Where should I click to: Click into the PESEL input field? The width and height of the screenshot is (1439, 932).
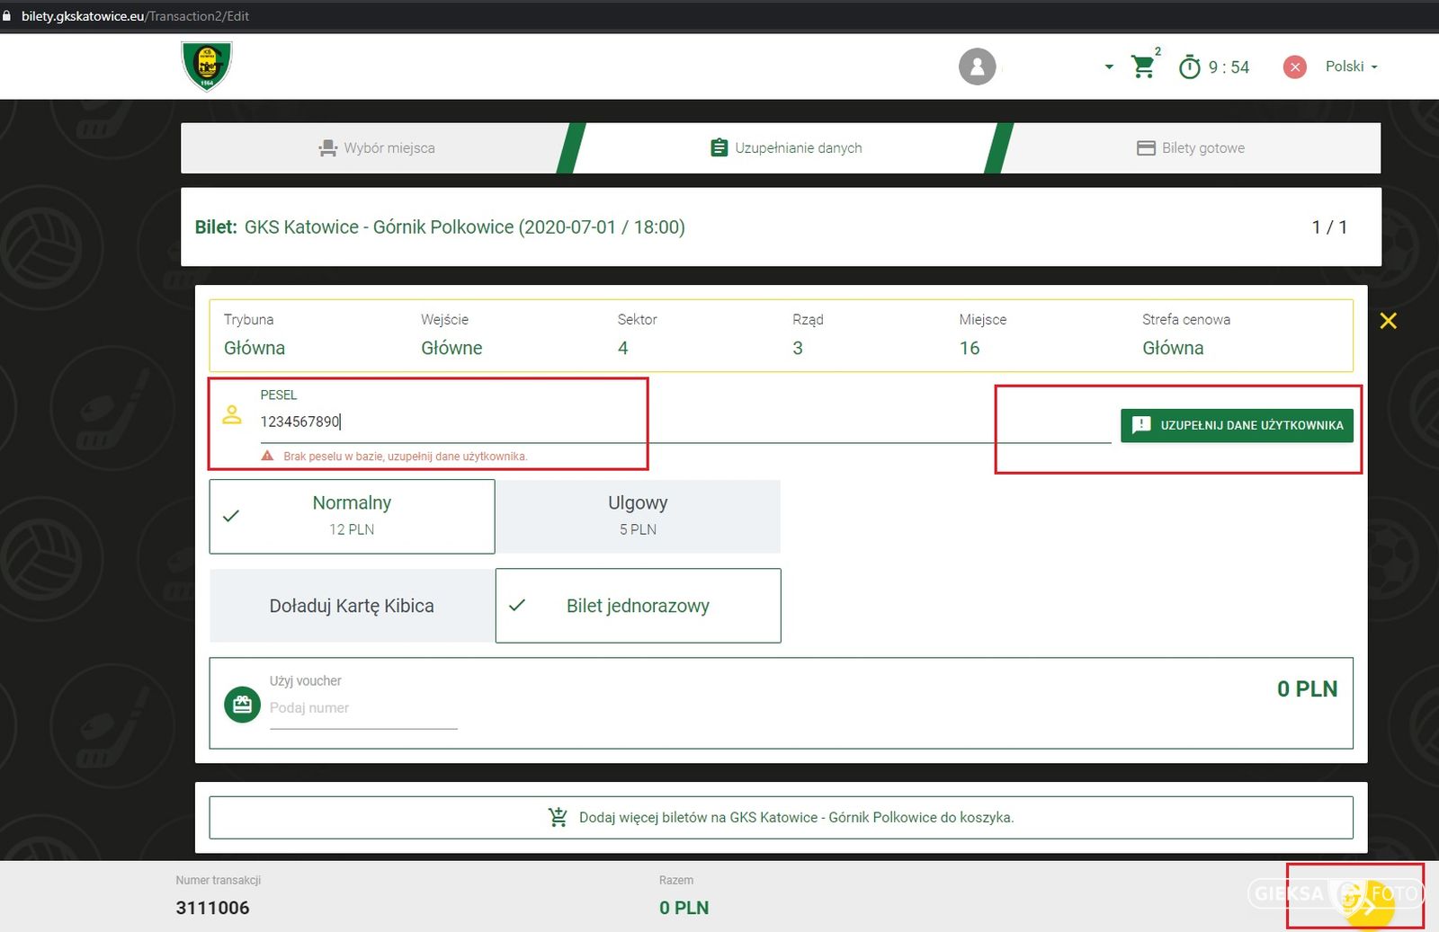(684, 422)
